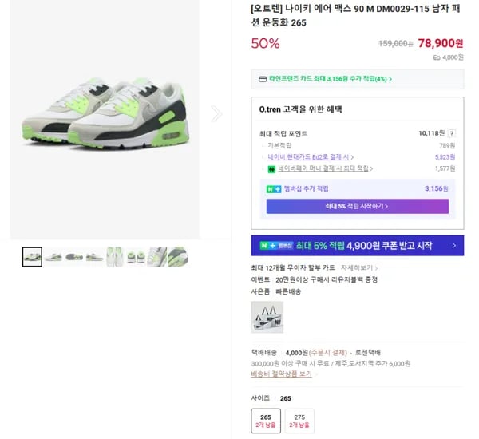View the shoe sole thumbnail image

(73, 257)
